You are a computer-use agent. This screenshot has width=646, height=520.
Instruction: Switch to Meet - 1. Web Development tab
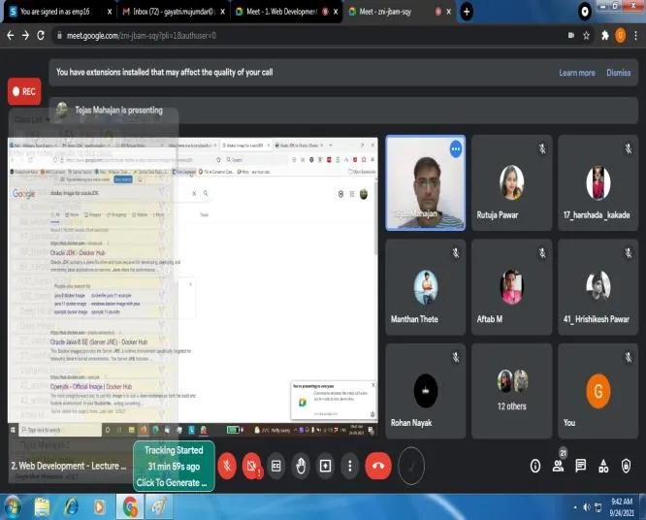[286, 12]
